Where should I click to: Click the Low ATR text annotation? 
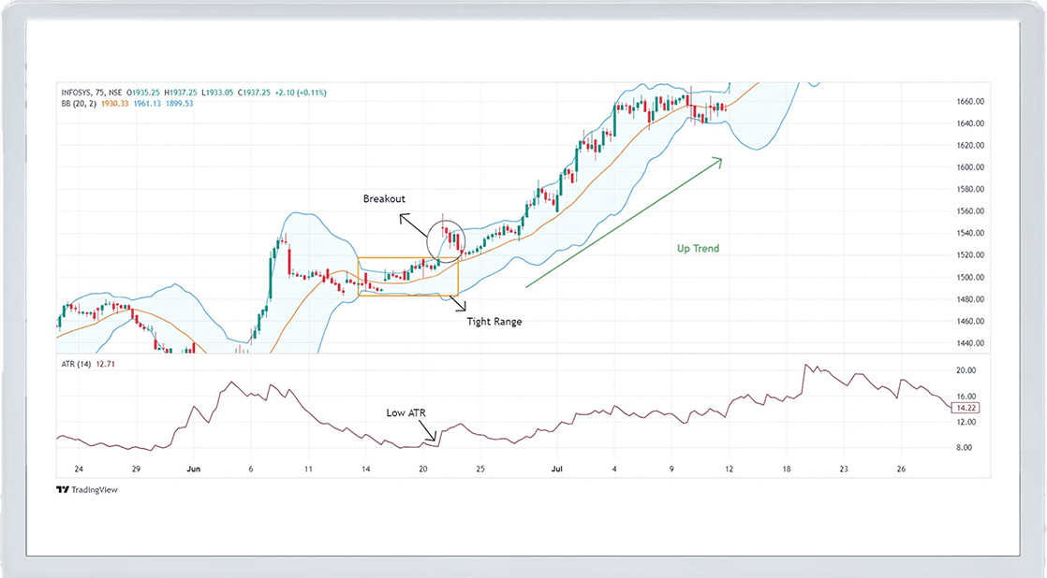(406, 412)
